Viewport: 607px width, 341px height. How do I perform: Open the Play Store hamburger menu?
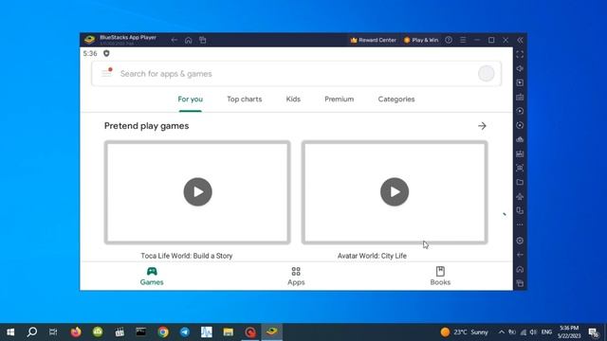(x=106, y=73)
